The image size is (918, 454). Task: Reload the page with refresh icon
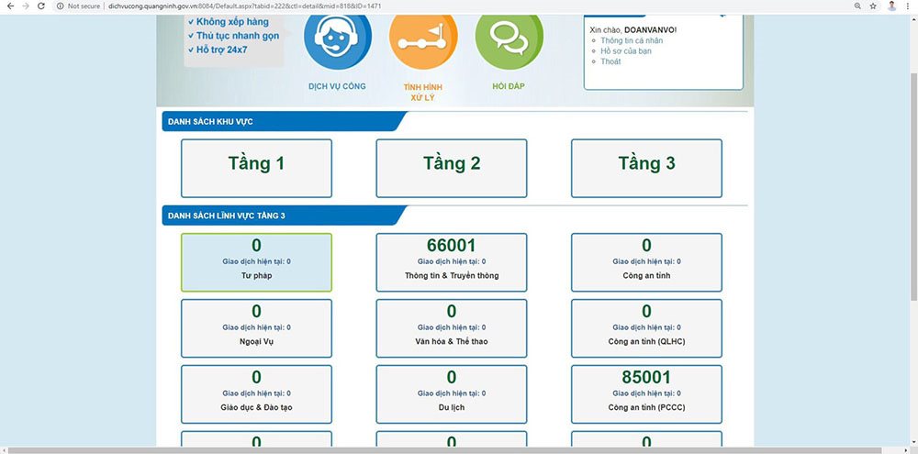pos(41,6)
